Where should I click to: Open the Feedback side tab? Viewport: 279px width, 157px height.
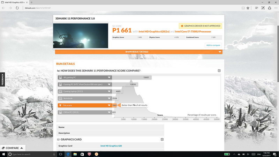(2, 80)
